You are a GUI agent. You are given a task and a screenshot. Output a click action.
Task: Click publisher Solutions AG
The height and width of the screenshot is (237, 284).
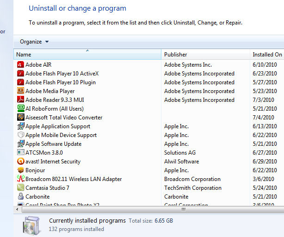[x=180, y=153]
